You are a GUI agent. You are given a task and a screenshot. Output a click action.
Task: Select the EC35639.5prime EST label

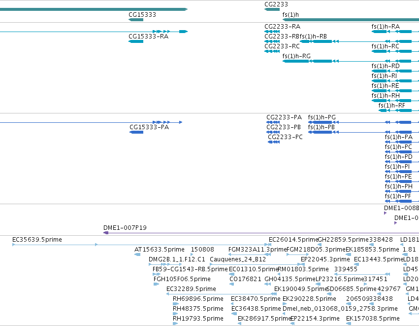tap(37, 240)
